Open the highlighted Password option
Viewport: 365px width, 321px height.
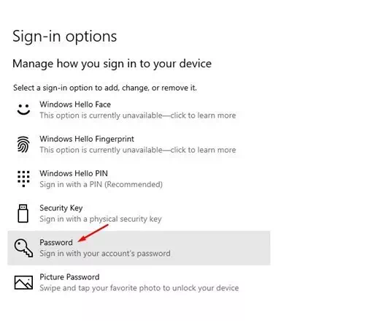[x=139, y=248]
